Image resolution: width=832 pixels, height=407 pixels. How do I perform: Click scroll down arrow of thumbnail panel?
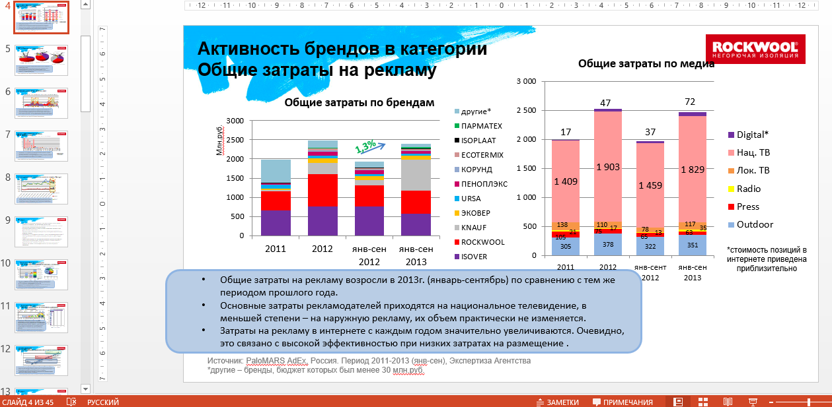coord(85,388)
